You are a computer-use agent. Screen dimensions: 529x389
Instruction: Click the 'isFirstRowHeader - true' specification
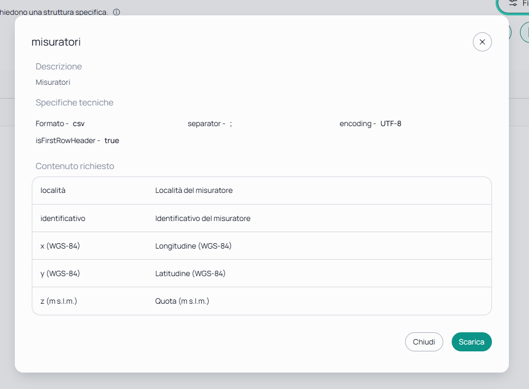point(77,140)
